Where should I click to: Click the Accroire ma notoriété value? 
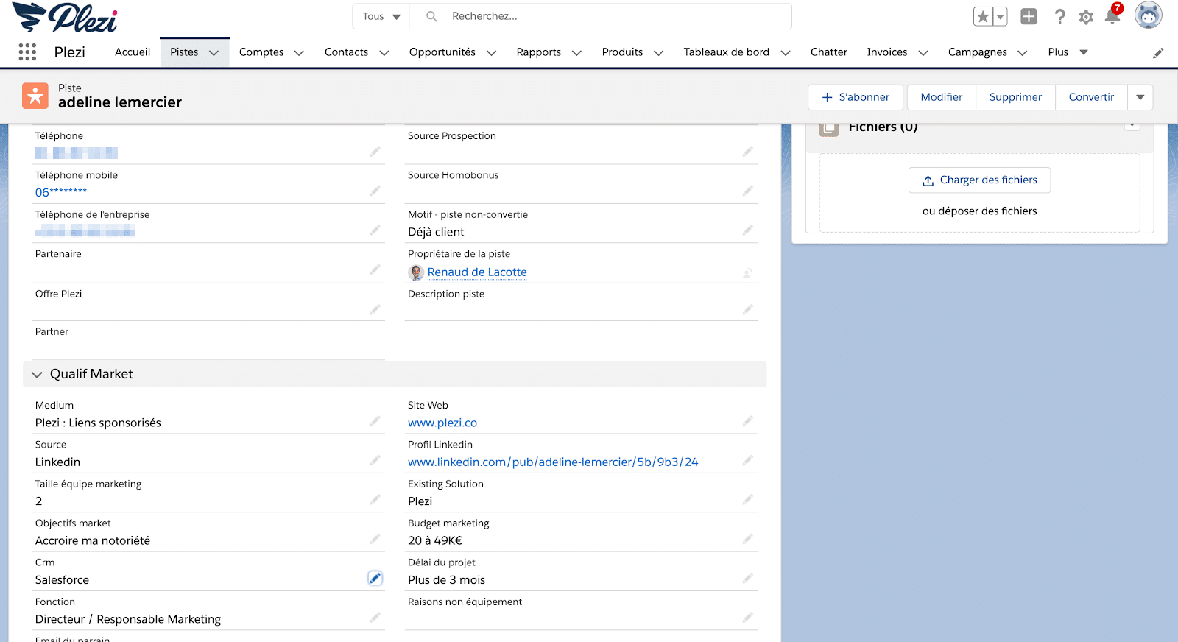tap(93, 540)
